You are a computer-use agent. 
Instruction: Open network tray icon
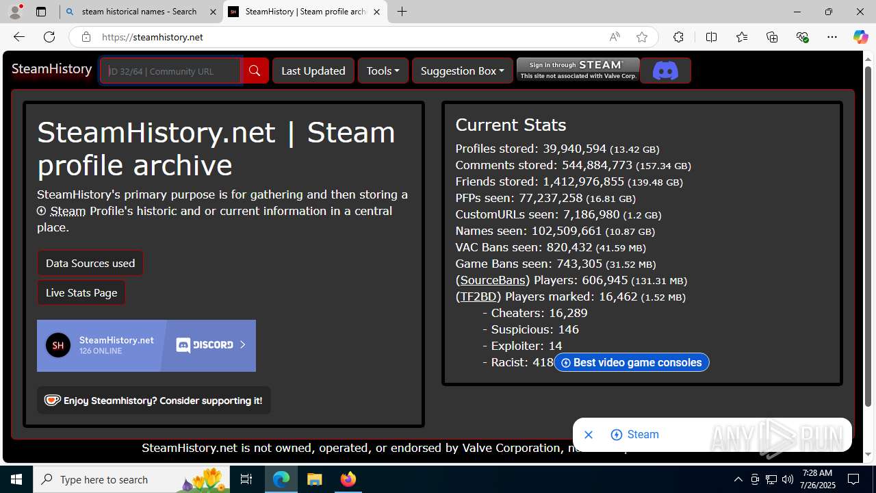point(771,479)
